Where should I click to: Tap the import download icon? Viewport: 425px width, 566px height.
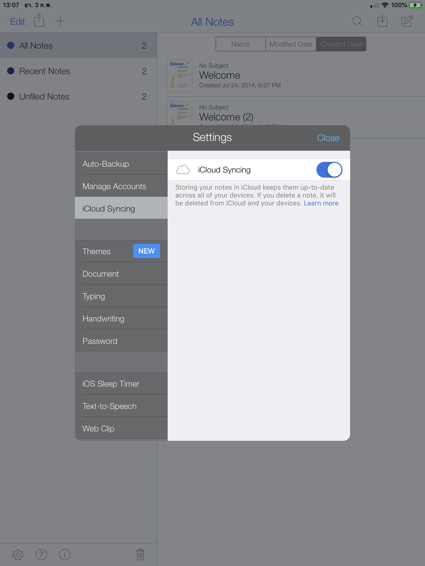[x=382, y=20]
